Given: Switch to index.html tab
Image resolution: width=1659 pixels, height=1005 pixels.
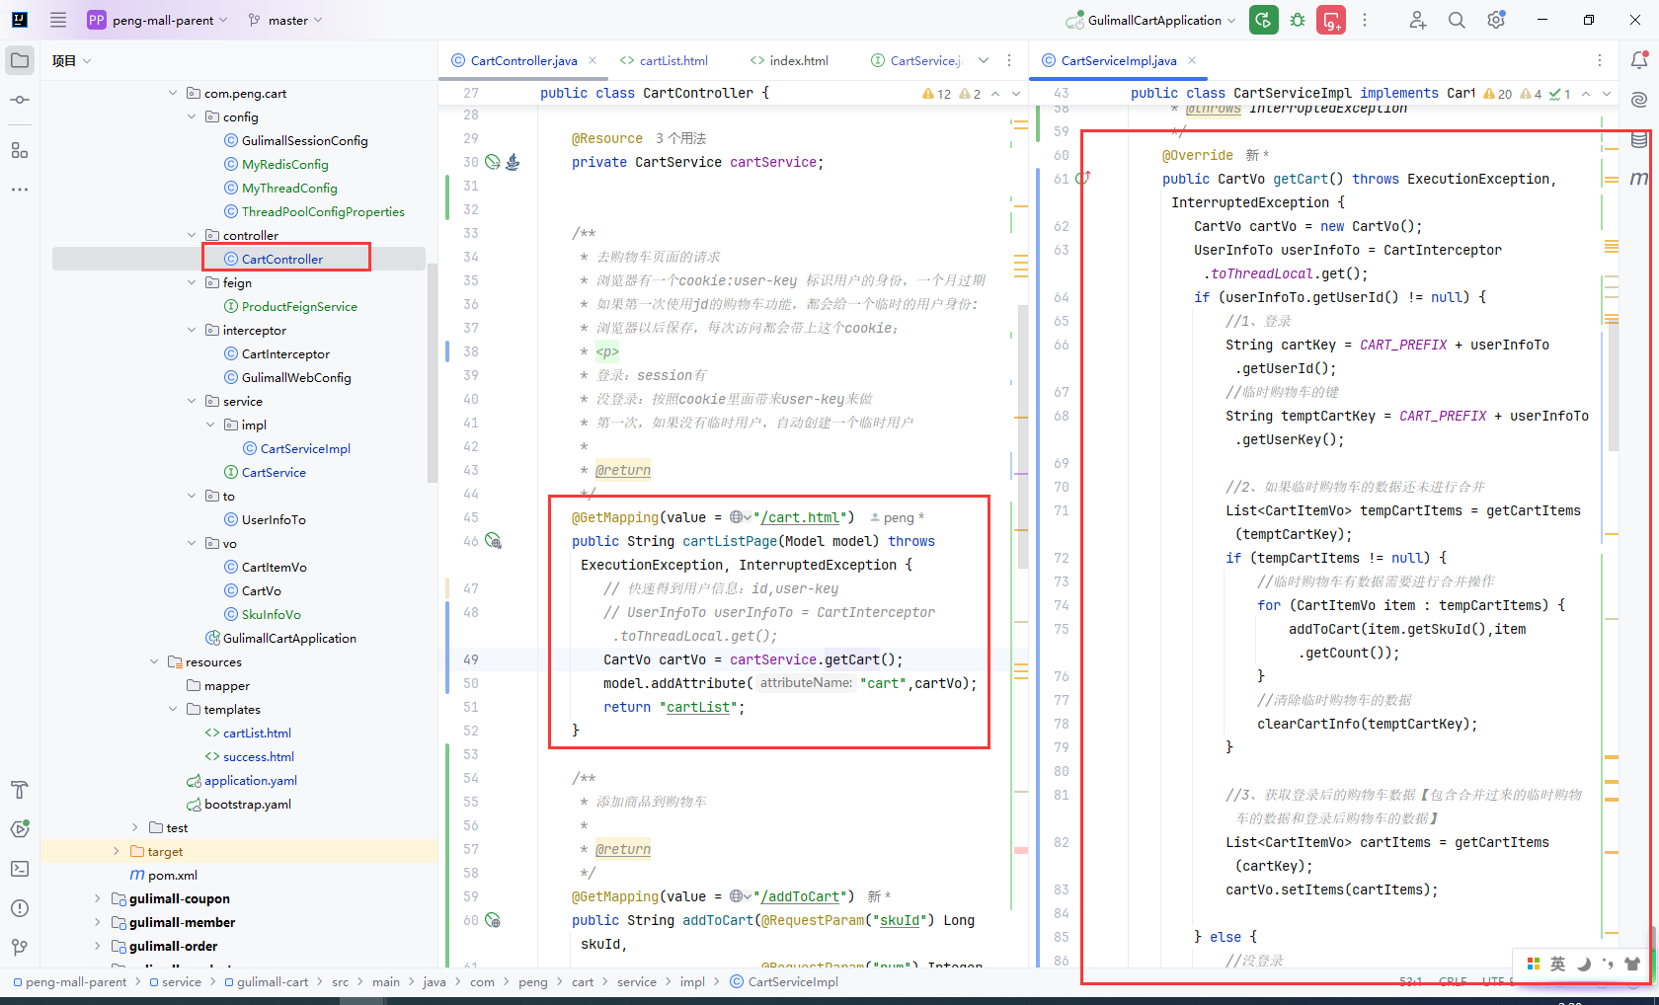Looking at the screenshot, I should [x=789, y=60].
